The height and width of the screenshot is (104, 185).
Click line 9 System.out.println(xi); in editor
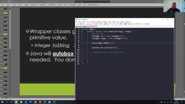point(105,48)
